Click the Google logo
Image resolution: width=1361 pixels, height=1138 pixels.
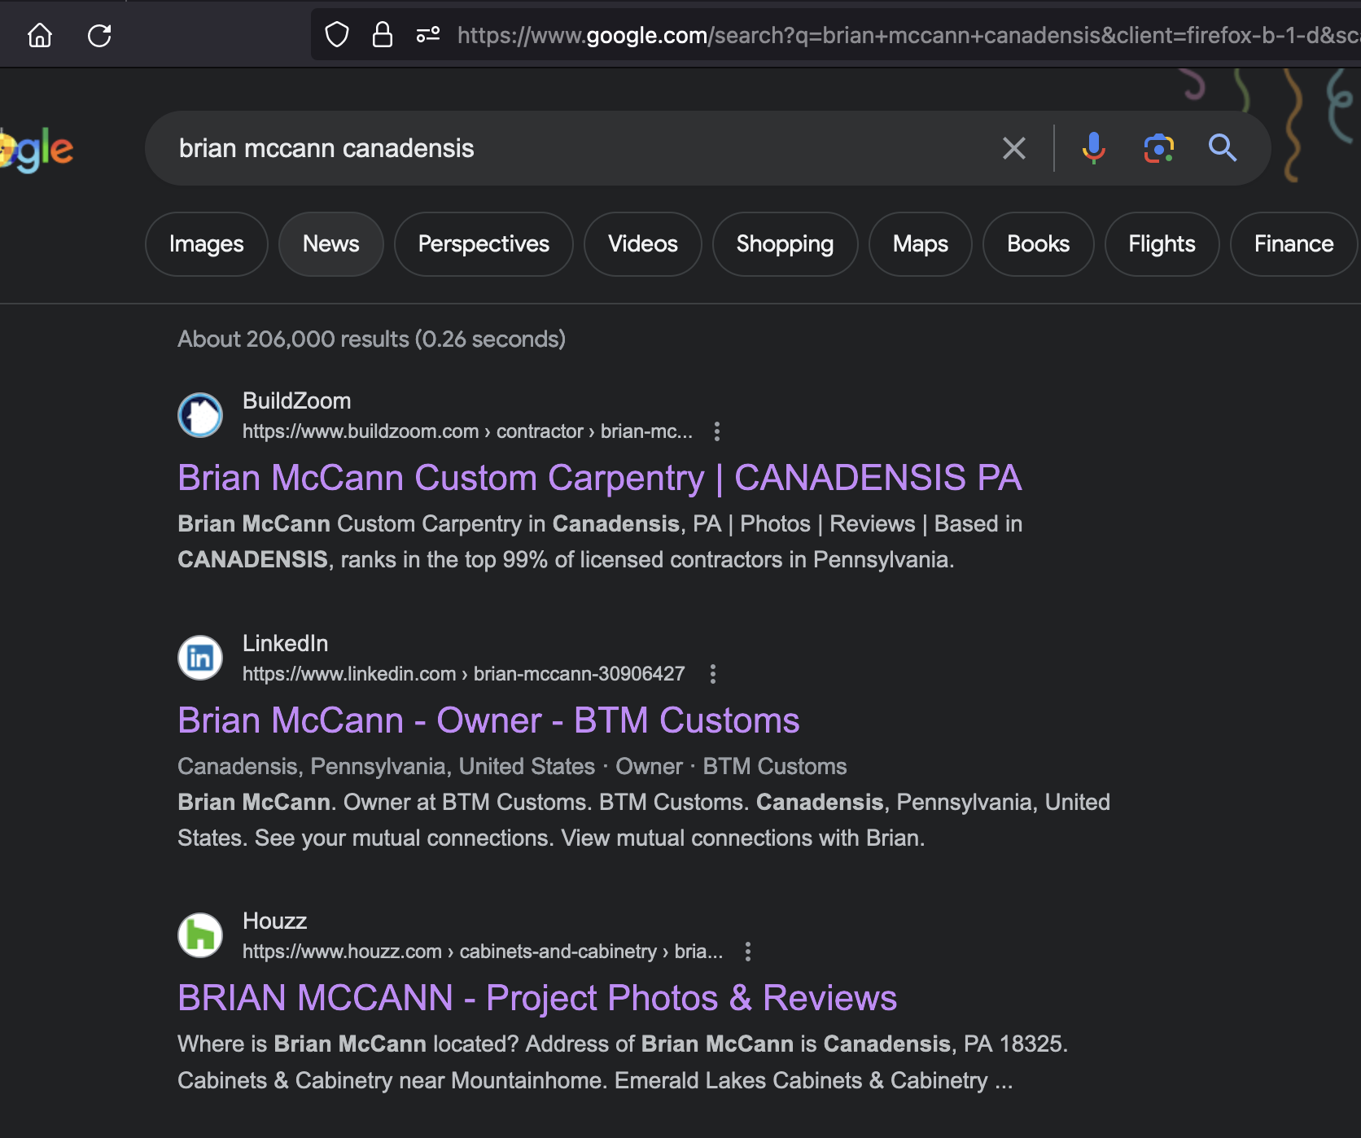coord(36,150)
